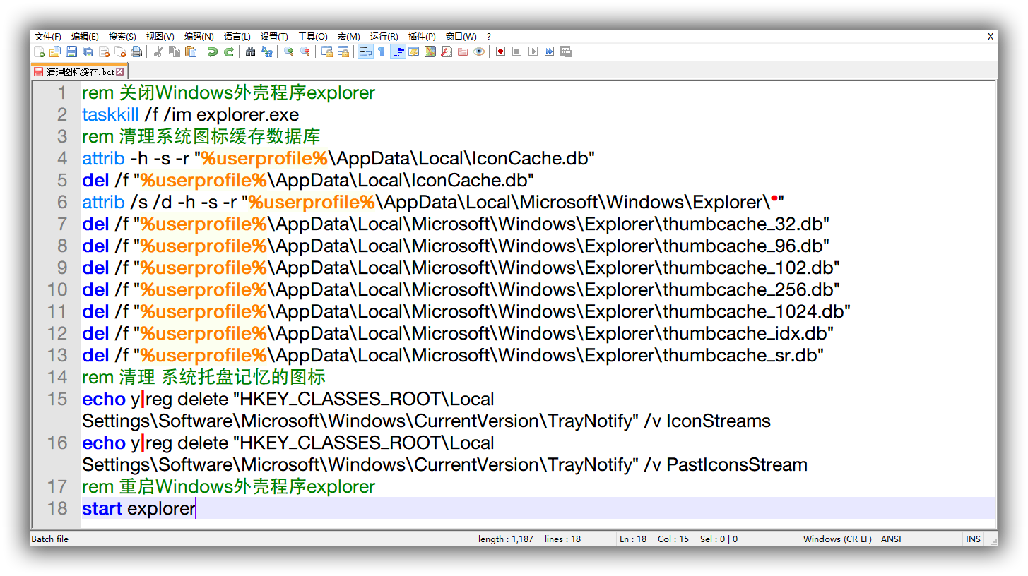Click the ANSI encoding indicator

[892, 539]
